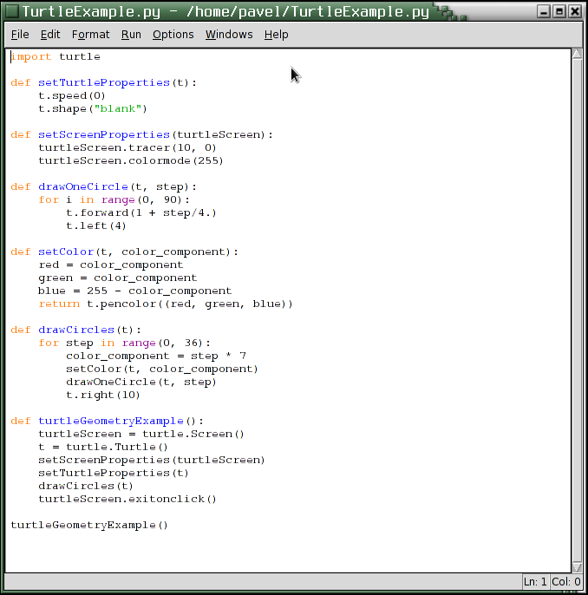Screen dimensions: 588x595
Task: Open the Edit menu
Action: click(50, 35)
